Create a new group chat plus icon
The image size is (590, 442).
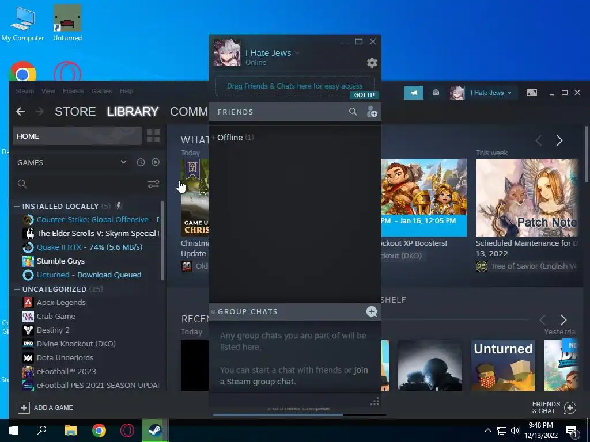(x=372, y=311)
